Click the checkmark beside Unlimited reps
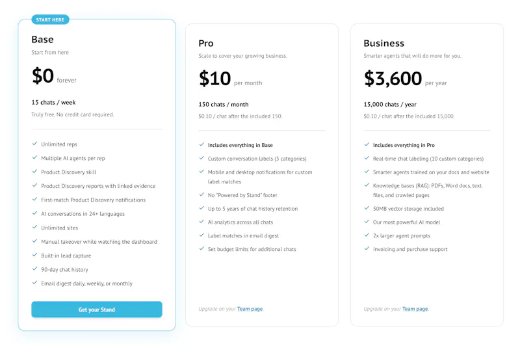This screenshot has height=344, width=520. (34, 144)
